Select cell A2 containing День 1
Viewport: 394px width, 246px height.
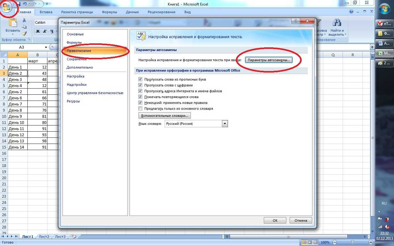[18, 67]
